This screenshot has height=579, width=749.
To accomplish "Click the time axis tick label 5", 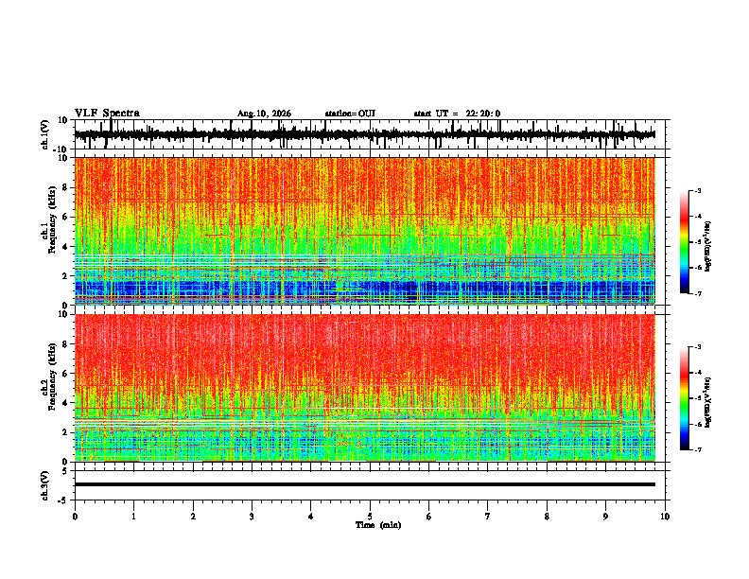I will tap(370, 517).
